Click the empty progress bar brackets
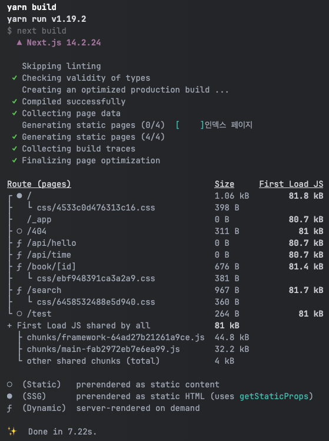329x441 pixels. [x=190, y=125]
